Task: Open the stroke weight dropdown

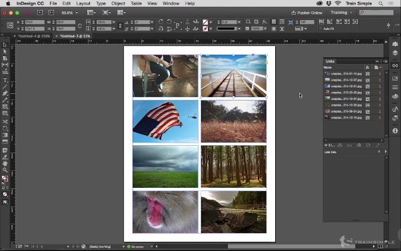Action: point(239,22)
